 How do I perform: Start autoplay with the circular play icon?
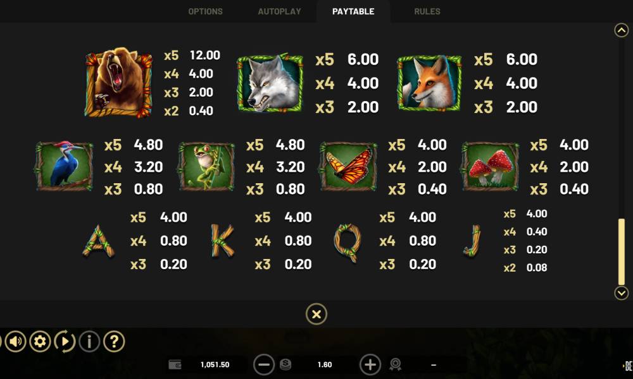click(x=65, y=342)
